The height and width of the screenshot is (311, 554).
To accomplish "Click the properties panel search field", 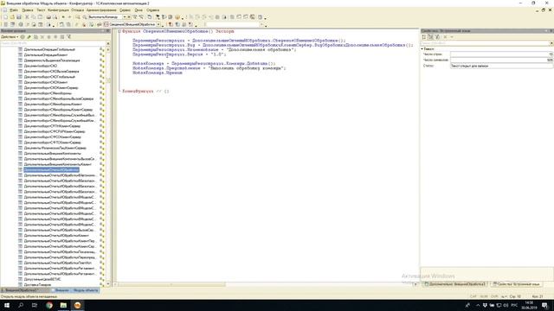I will pos(485,43).
